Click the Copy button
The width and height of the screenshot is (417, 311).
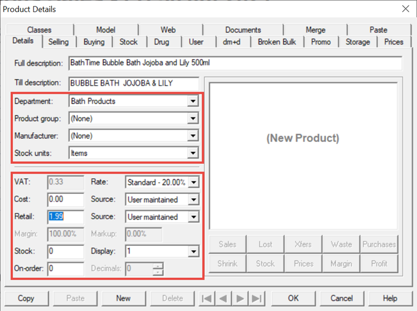click(26, 298)
